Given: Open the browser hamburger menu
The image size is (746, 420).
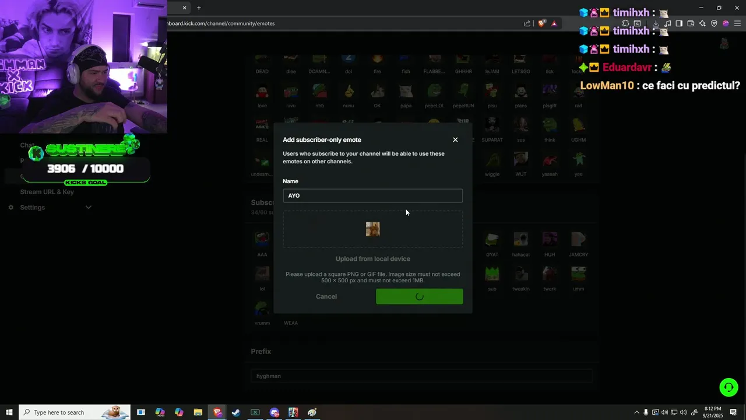Looking at the screenshot, I should [x=737, y=23].
